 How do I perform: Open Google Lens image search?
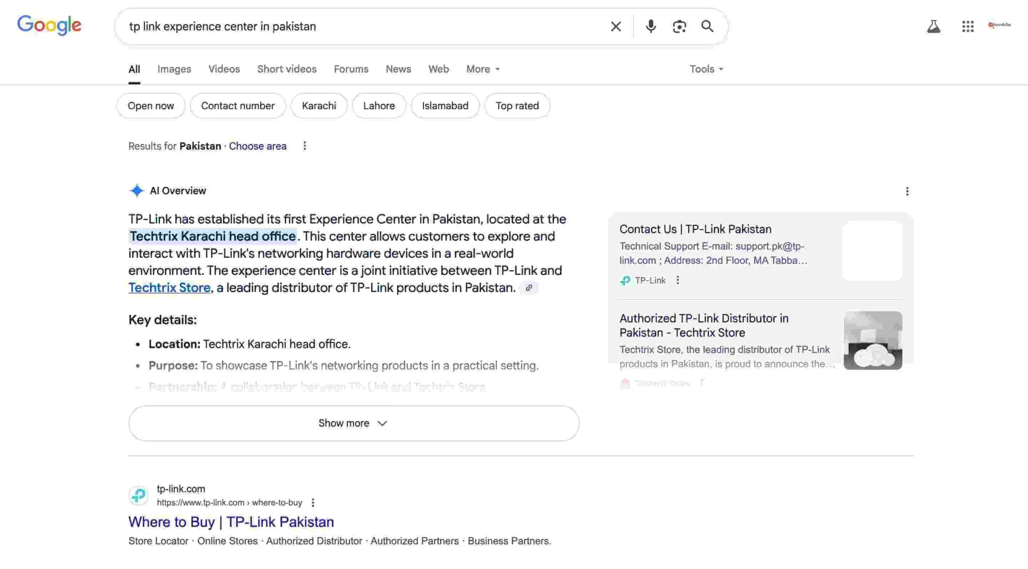679,26
